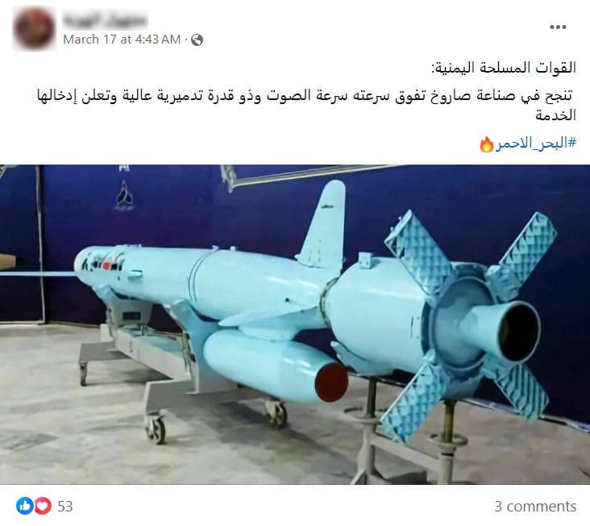The image size is (590, 526).
Task: Click the emblem logo on the blue wall
Action: (x=125, y=196)
